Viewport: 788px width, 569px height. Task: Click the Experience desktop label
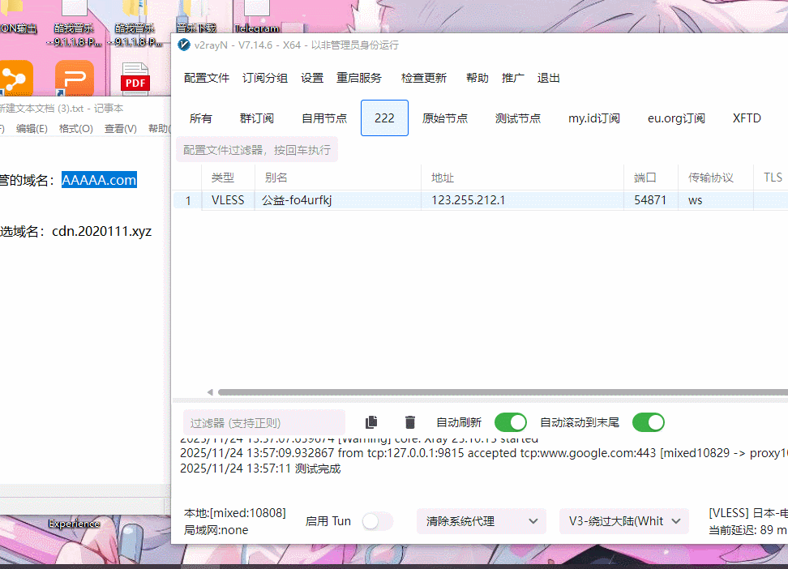tap(75, 524)
